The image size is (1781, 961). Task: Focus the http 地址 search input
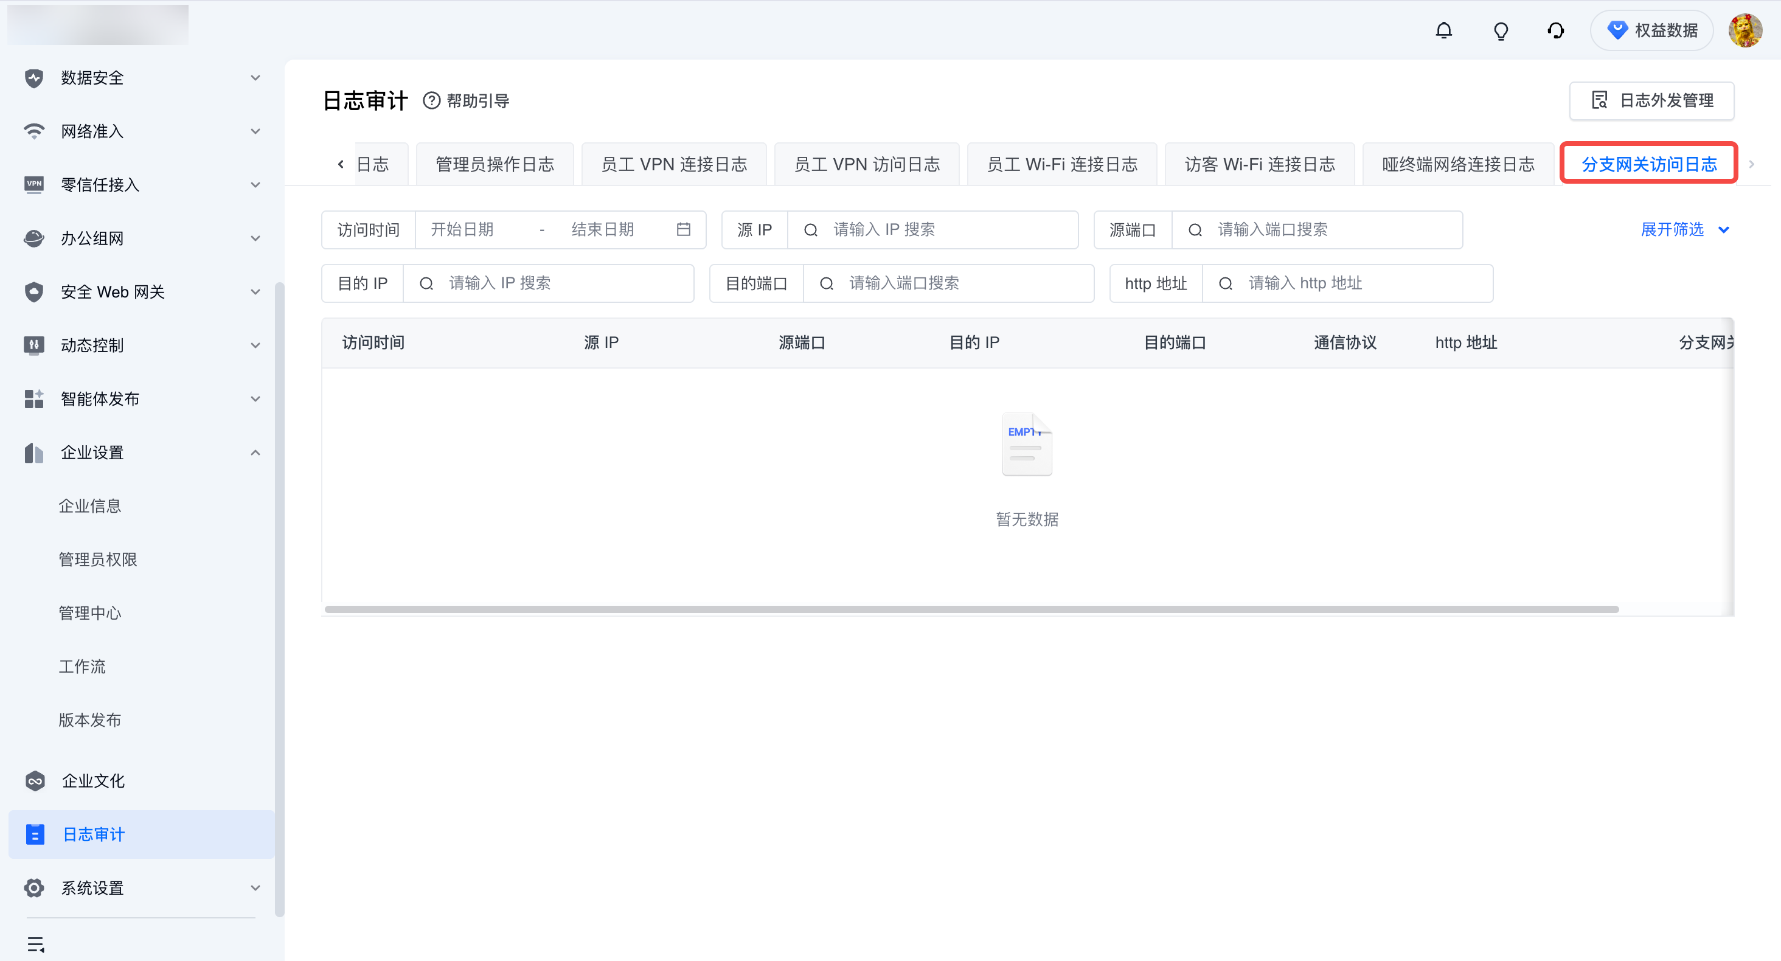click(1347, 283)
